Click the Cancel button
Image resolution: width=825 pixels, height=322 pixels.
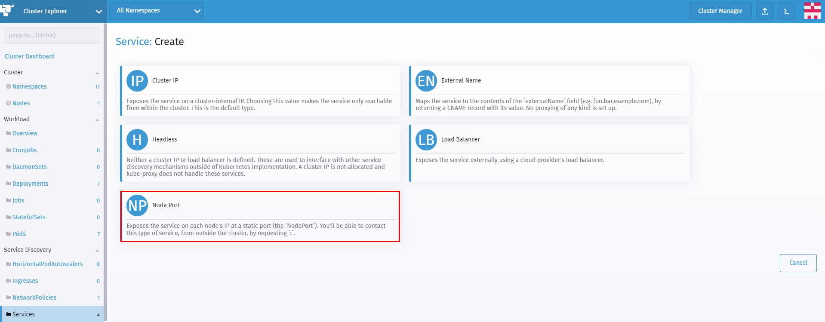[x=798, y=263]
